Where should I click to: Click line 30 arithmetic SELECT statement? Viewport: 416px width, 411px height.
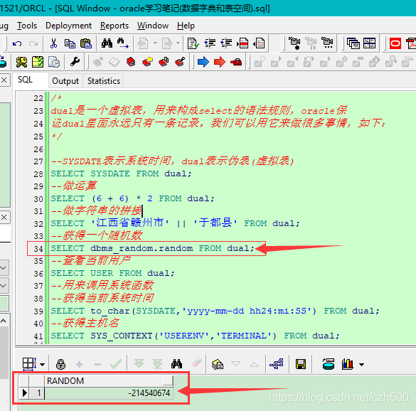(x=132, y=198)
